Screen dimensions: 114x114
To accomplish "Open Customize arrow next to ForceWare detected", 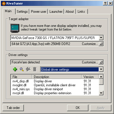I will click(x=101, y=62).
